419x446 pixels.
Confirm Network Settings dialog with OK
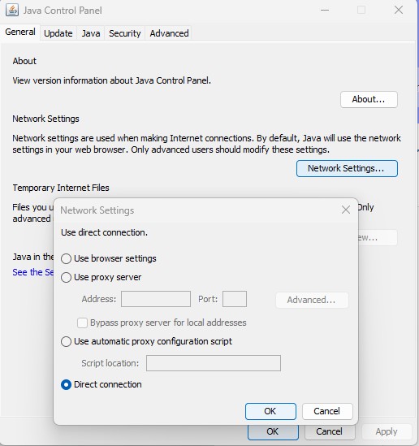270,411
